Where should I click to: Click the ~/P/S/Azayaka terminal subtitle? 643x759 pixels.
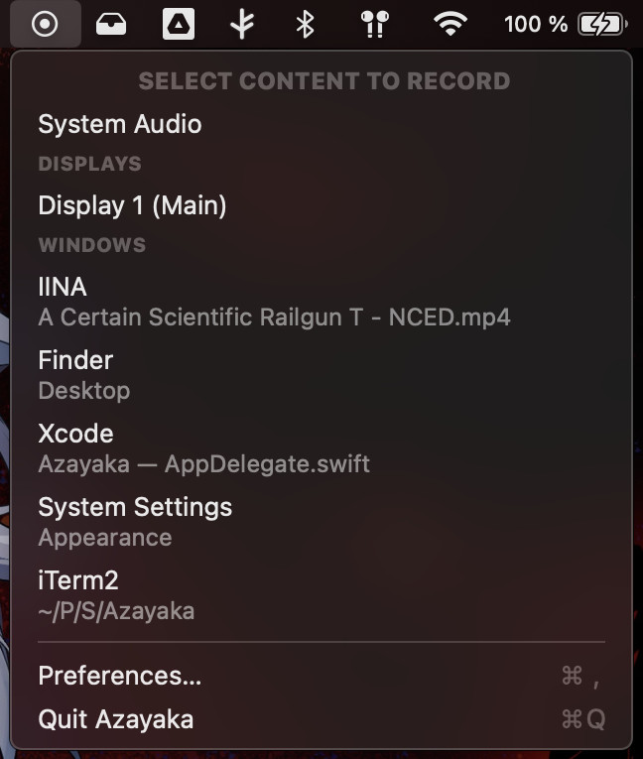(116, 611)
